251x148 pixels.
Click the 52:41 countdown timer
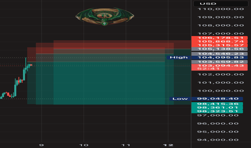point(208,69)
